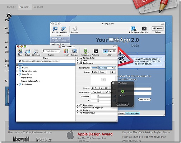Close the Validation HUD panel
The image size is (181, 143).
coord(113,83)
